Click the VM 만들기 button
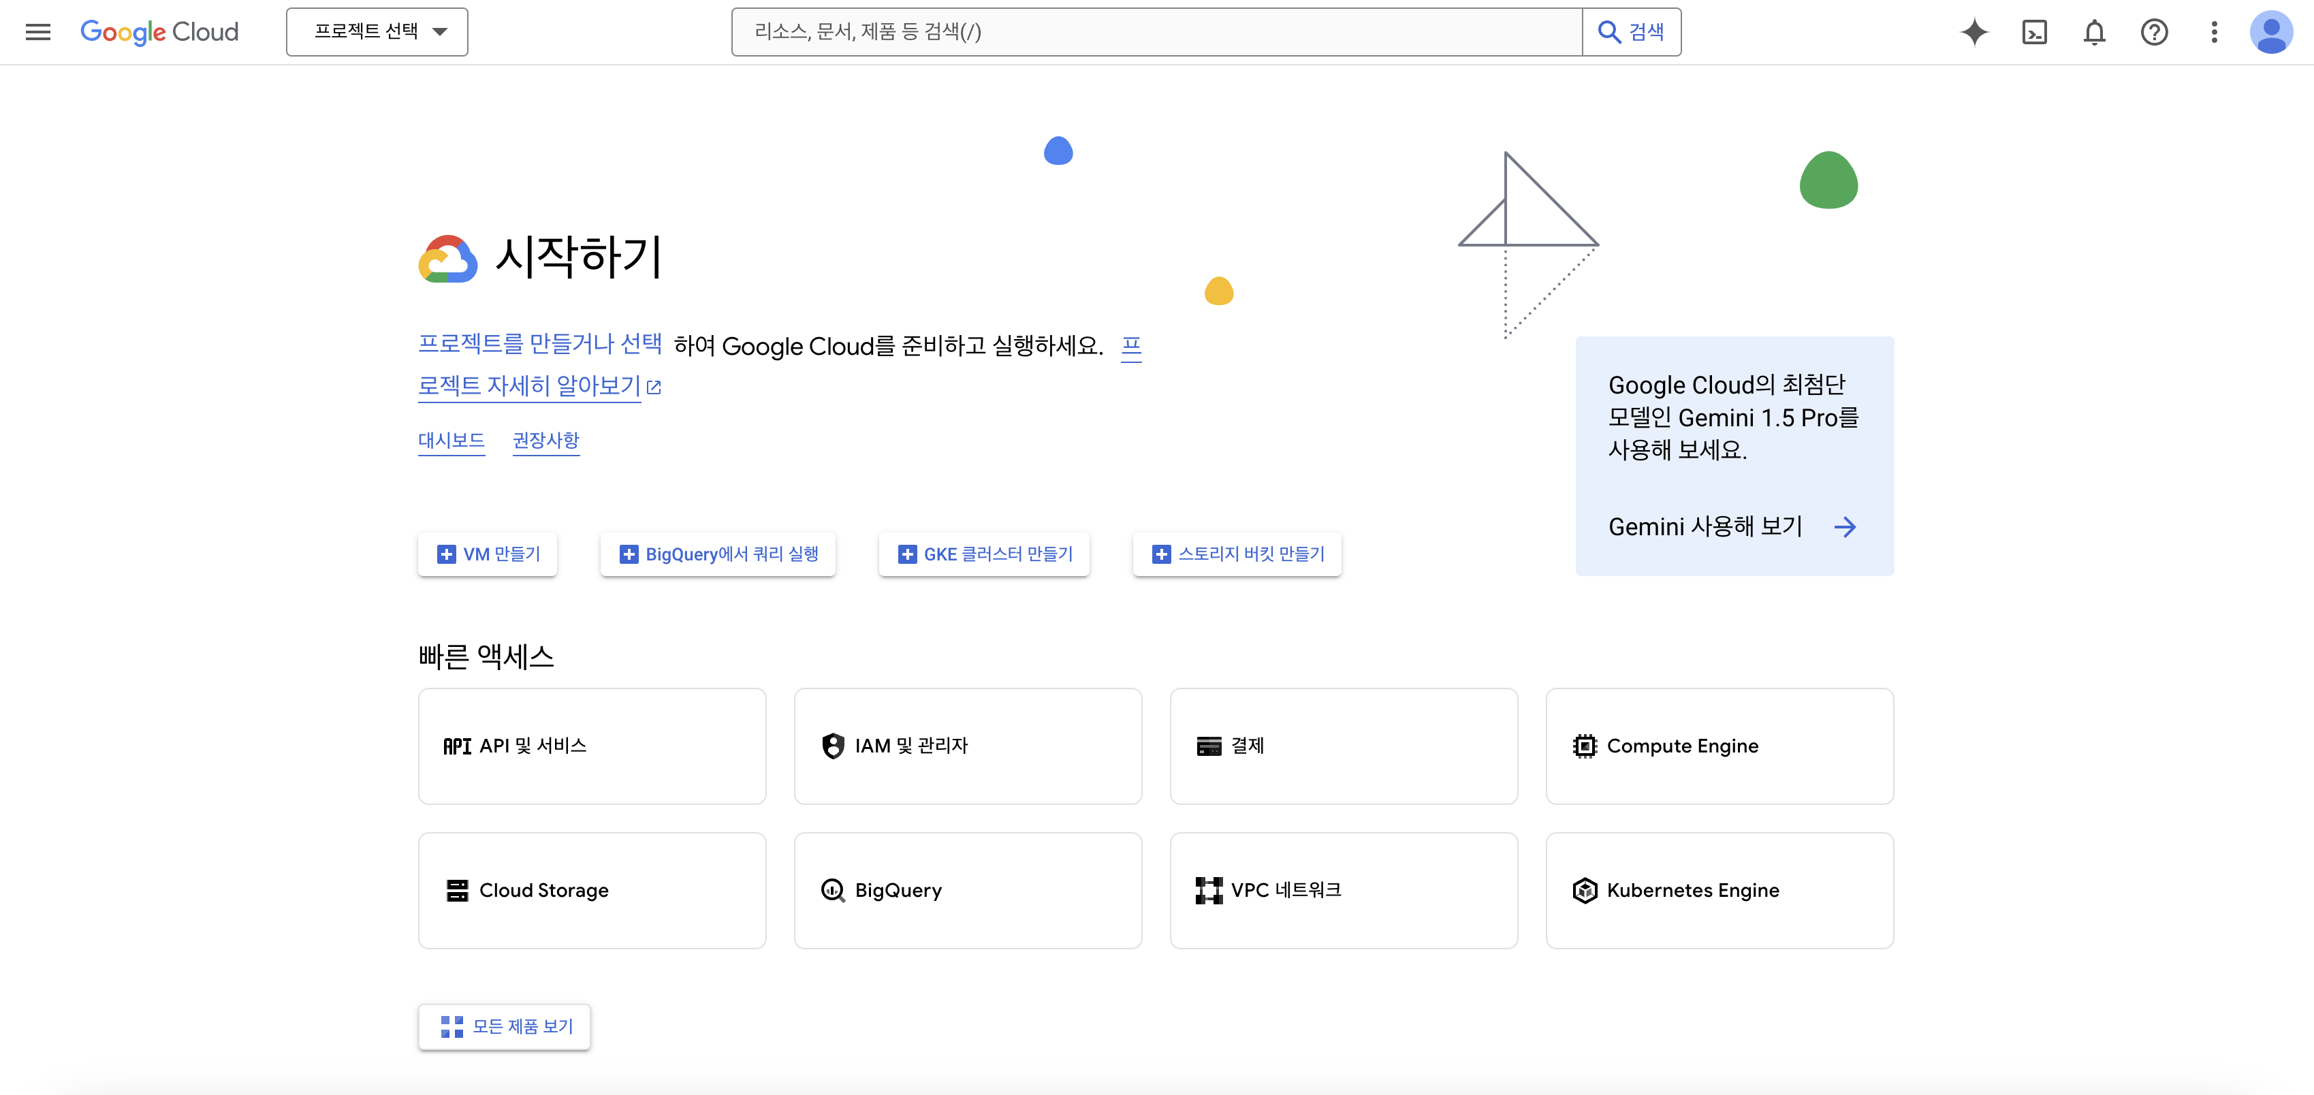Image resolution: width=2314 pixels, height=1095 pixels. tap(488, 554)
